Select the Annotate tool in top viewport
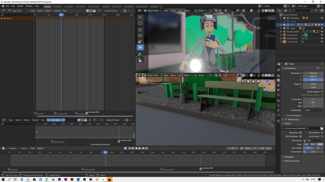The image size is (325, 182). tap(140, 54)
